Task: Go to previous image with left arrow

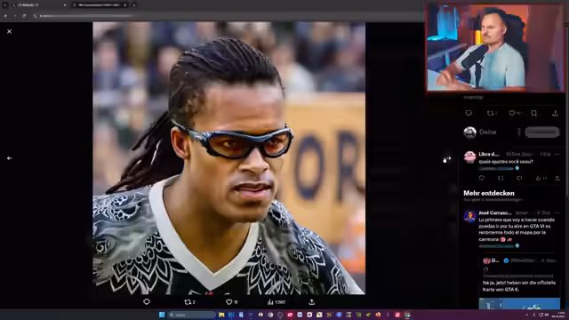Action: tap(10, 158)
